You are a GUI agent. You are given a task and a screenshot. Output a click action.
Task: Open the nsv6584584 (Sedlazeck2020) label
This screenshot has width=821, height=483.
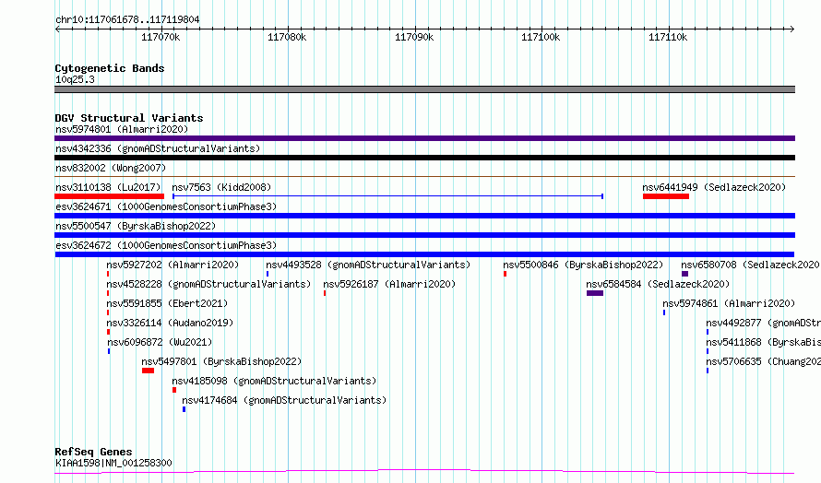(658, 284)
